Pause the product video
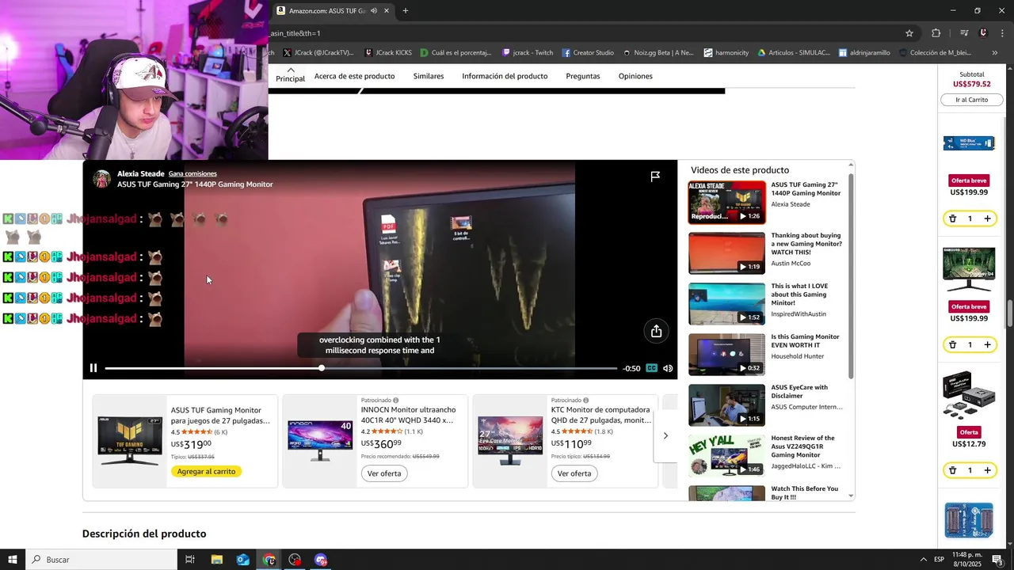Image resolution: width=1014 pixels, height=570 pixels. click(x=93, y=368)
